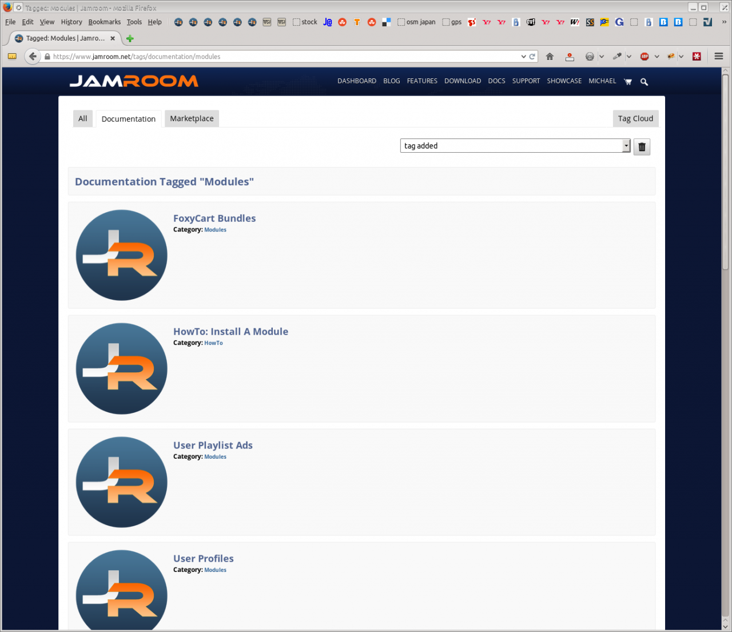Click the shopping cart icon in site header
The height and width of the screenshot is (632, 732).
628,82
